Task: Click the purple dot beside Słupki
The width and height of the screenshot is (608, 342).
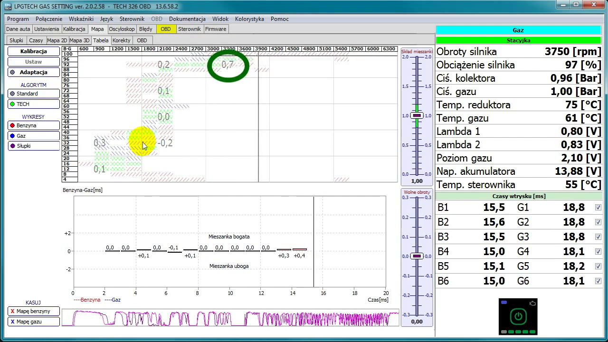Action: pos(12,146)
